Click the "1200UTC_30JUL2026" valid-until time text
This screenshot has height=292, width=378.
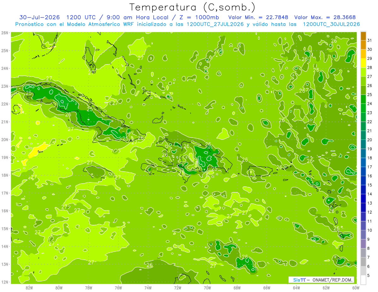pyautogui.click(x=331, y=24)
